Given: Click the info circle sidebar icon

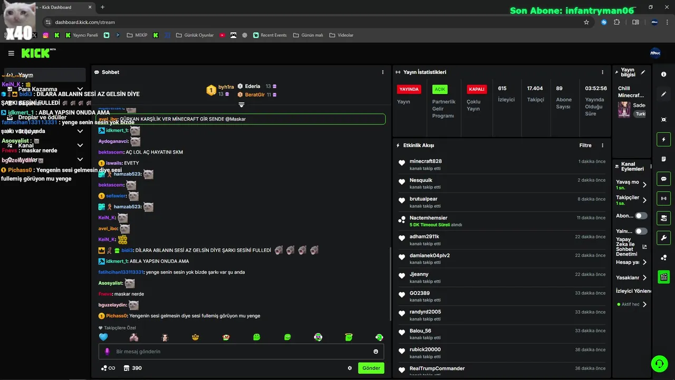Looking at the screenshot, I should [x=664, y=74].
